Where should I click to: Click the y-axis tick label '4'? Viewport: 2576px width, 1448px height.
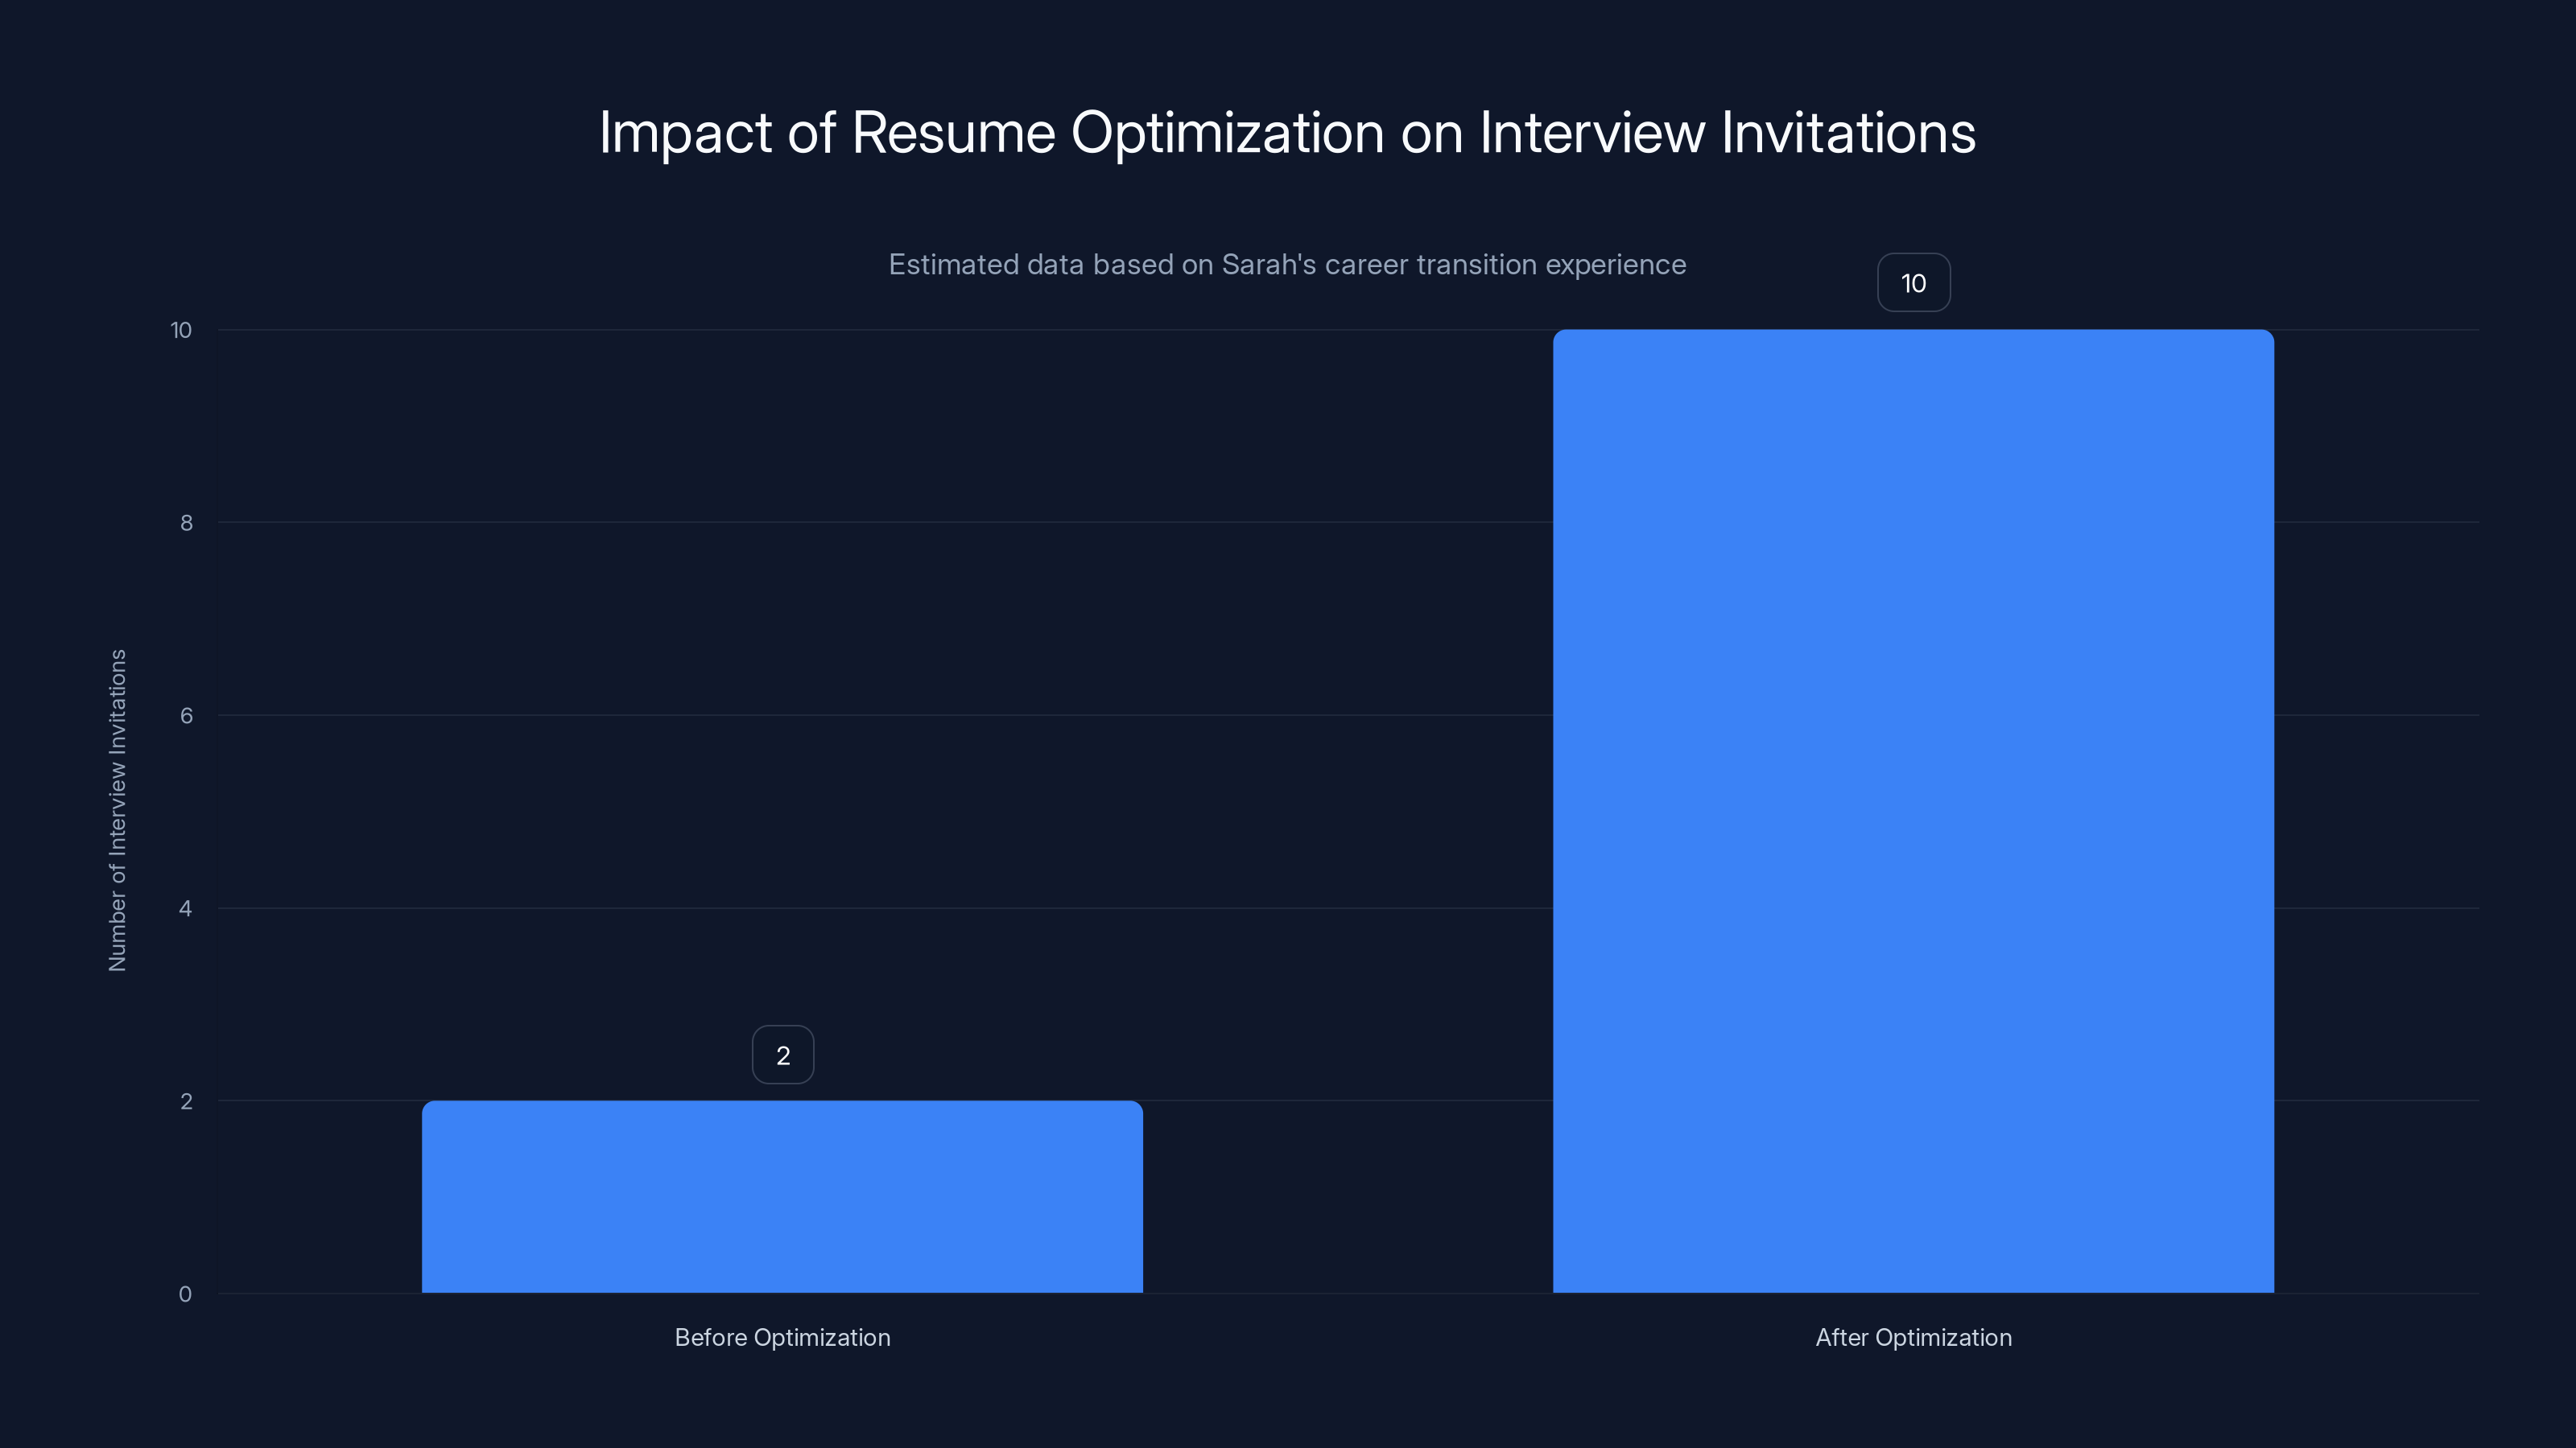coord(186,908)
